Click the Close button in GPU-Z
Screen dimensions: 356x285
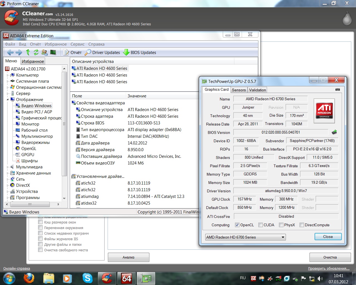pyautogui.click(x=328, y=237)
